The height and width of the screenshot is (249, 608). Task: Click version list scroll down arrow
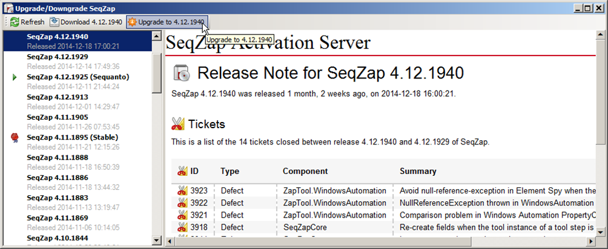157,241
